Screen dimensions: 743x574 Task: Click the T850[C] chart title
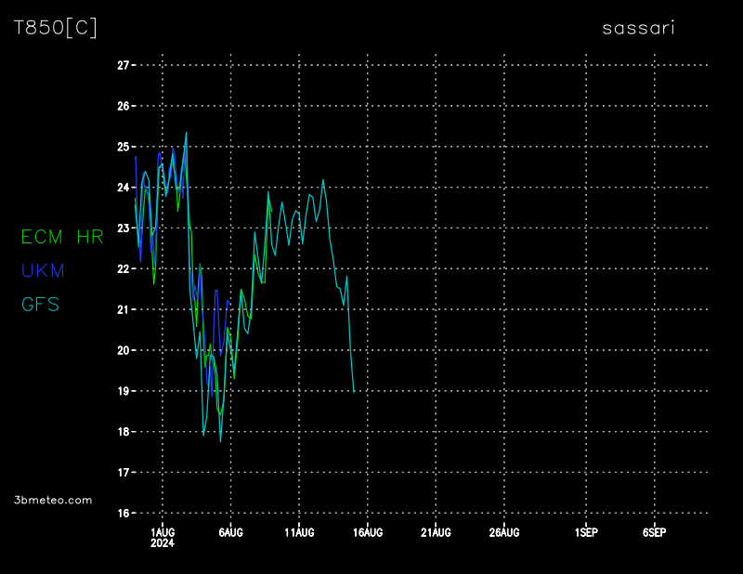point(55,28)
